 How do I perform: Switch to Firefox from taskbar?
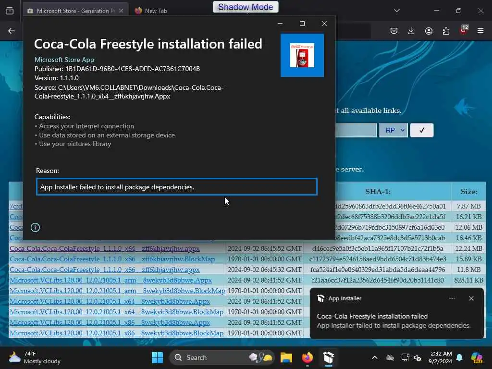point(307,357)
